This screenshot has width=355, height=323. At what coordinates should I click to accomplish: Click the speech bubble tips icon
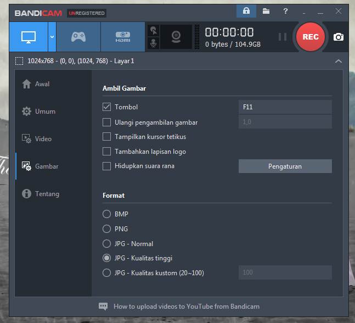pos(103,307)
